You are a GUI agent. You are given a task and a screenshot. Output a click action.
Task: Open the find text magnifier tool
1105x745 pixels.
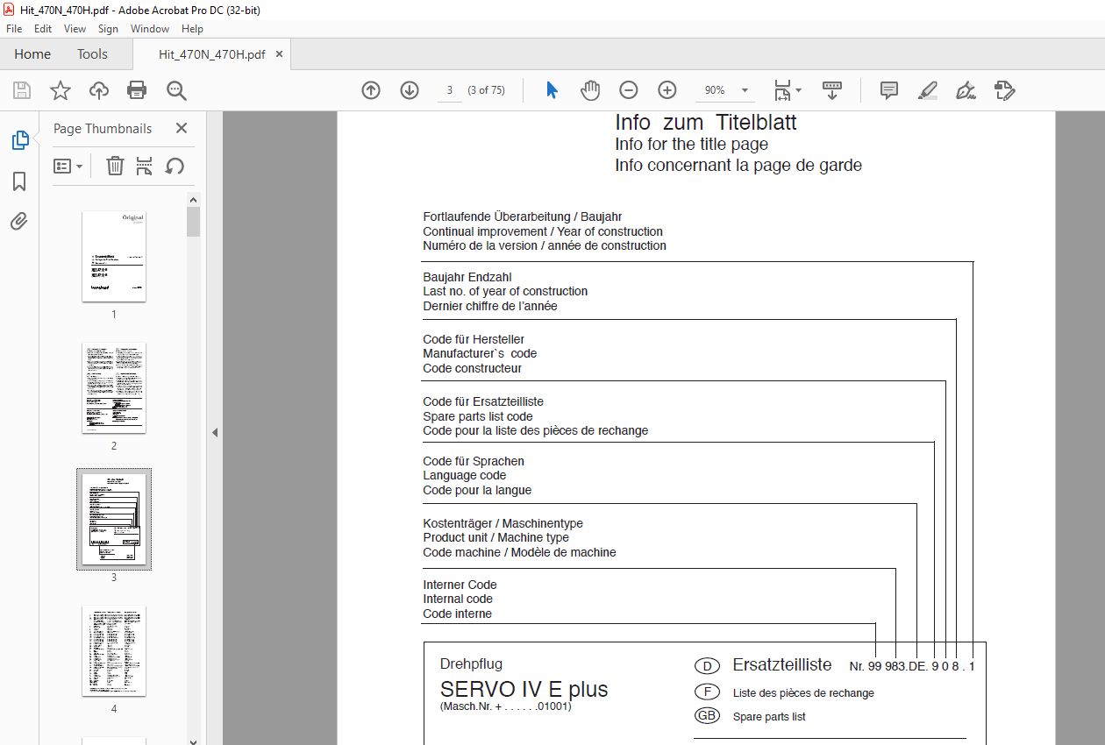(x=176, y=90)
